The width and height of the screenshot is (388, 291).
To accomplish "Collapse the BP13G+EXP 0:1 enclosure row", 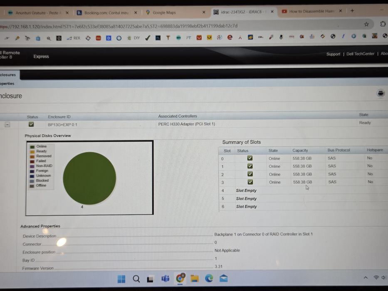I will tap(7, 125).
